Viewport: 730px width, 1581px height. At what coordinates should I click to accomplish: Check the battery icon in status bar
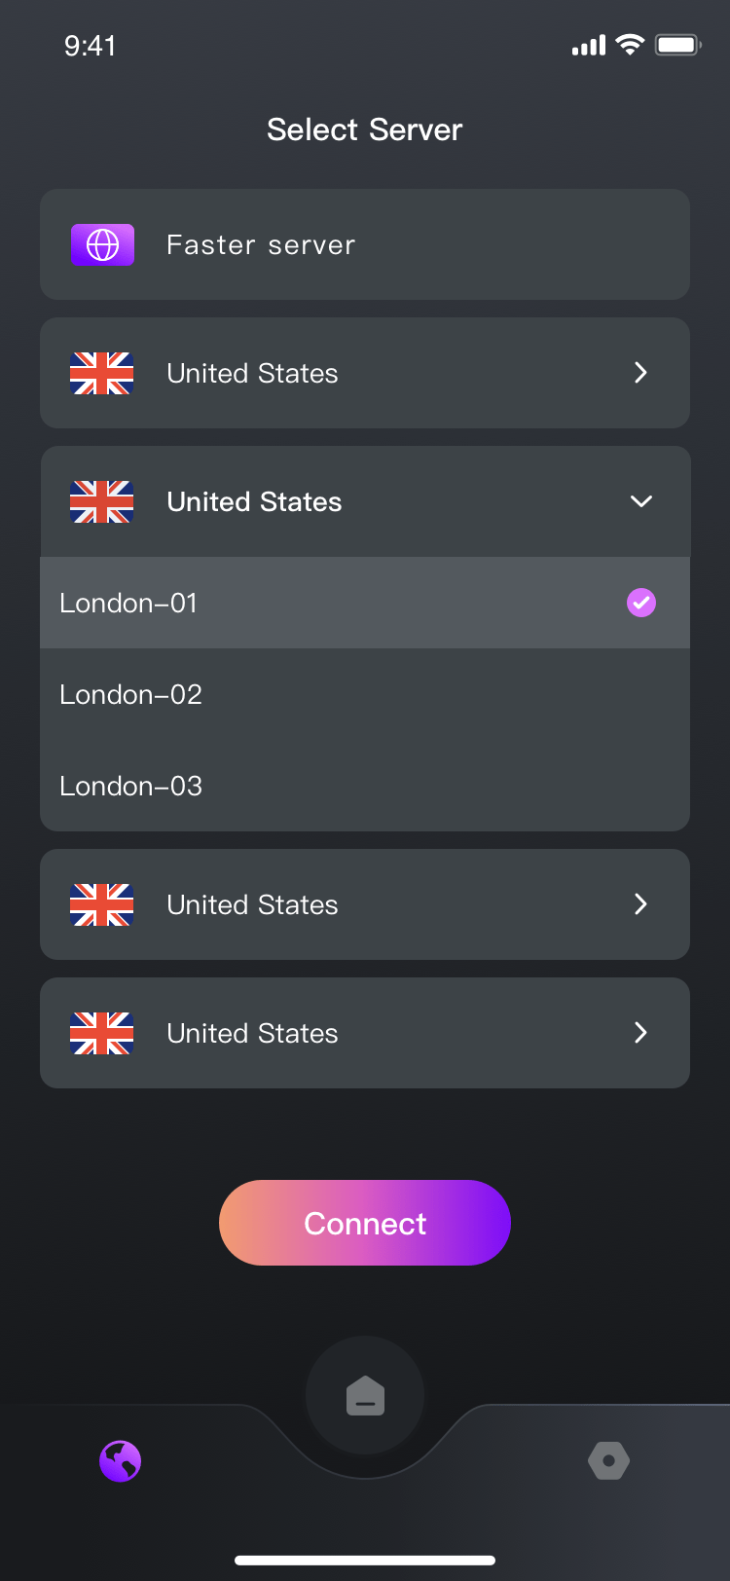(x=677, y=45)
